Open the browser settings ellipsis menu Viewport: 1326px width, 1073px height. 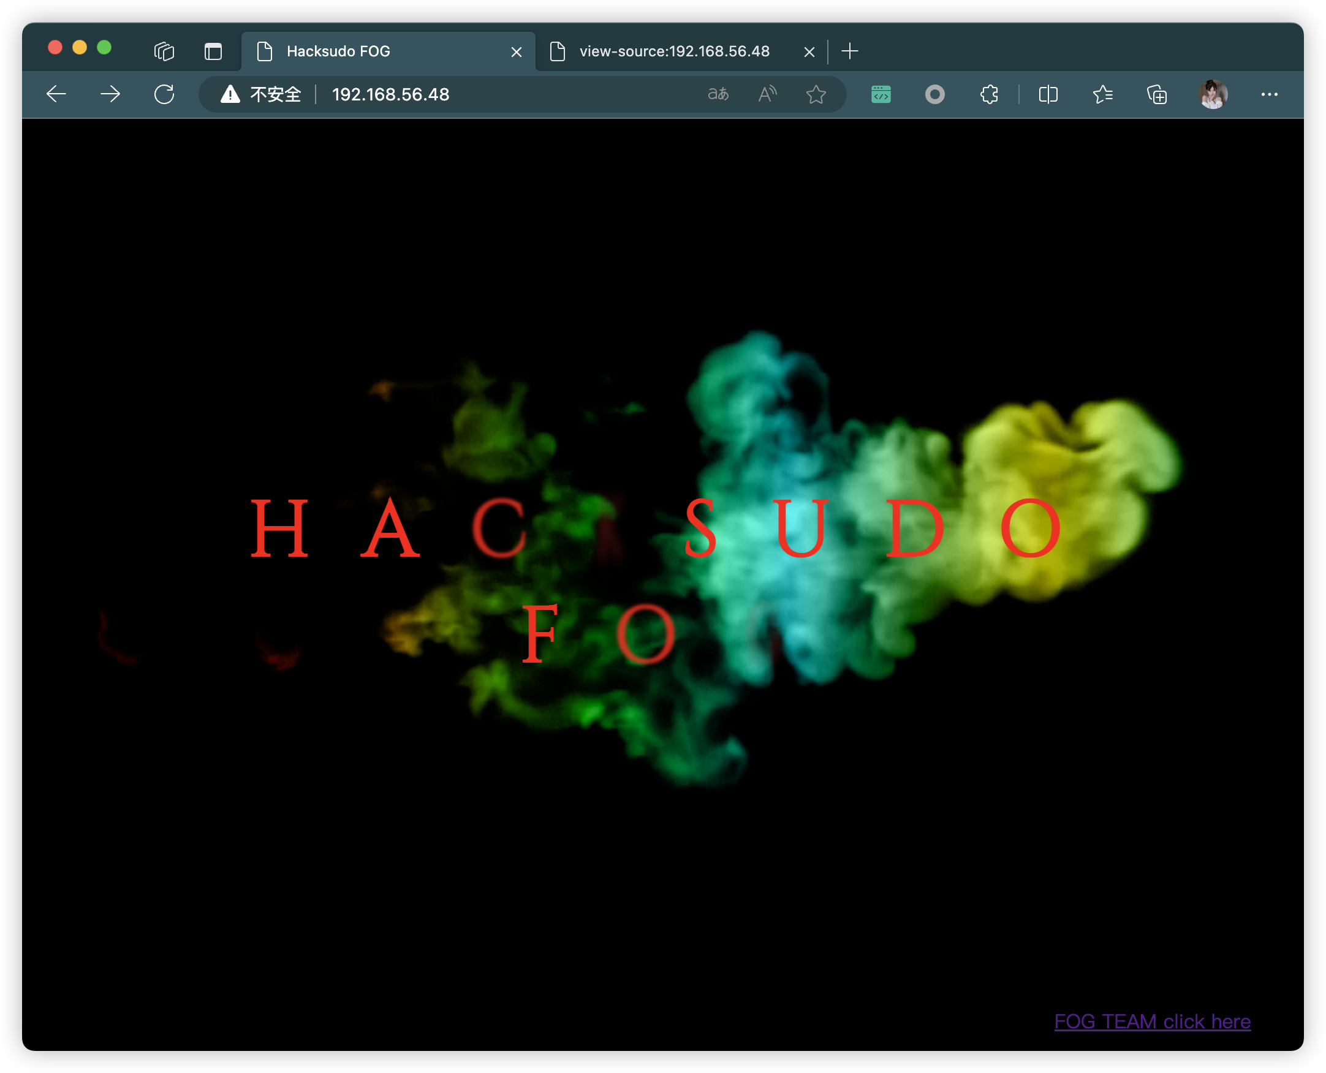click(x=1269, y=94)
